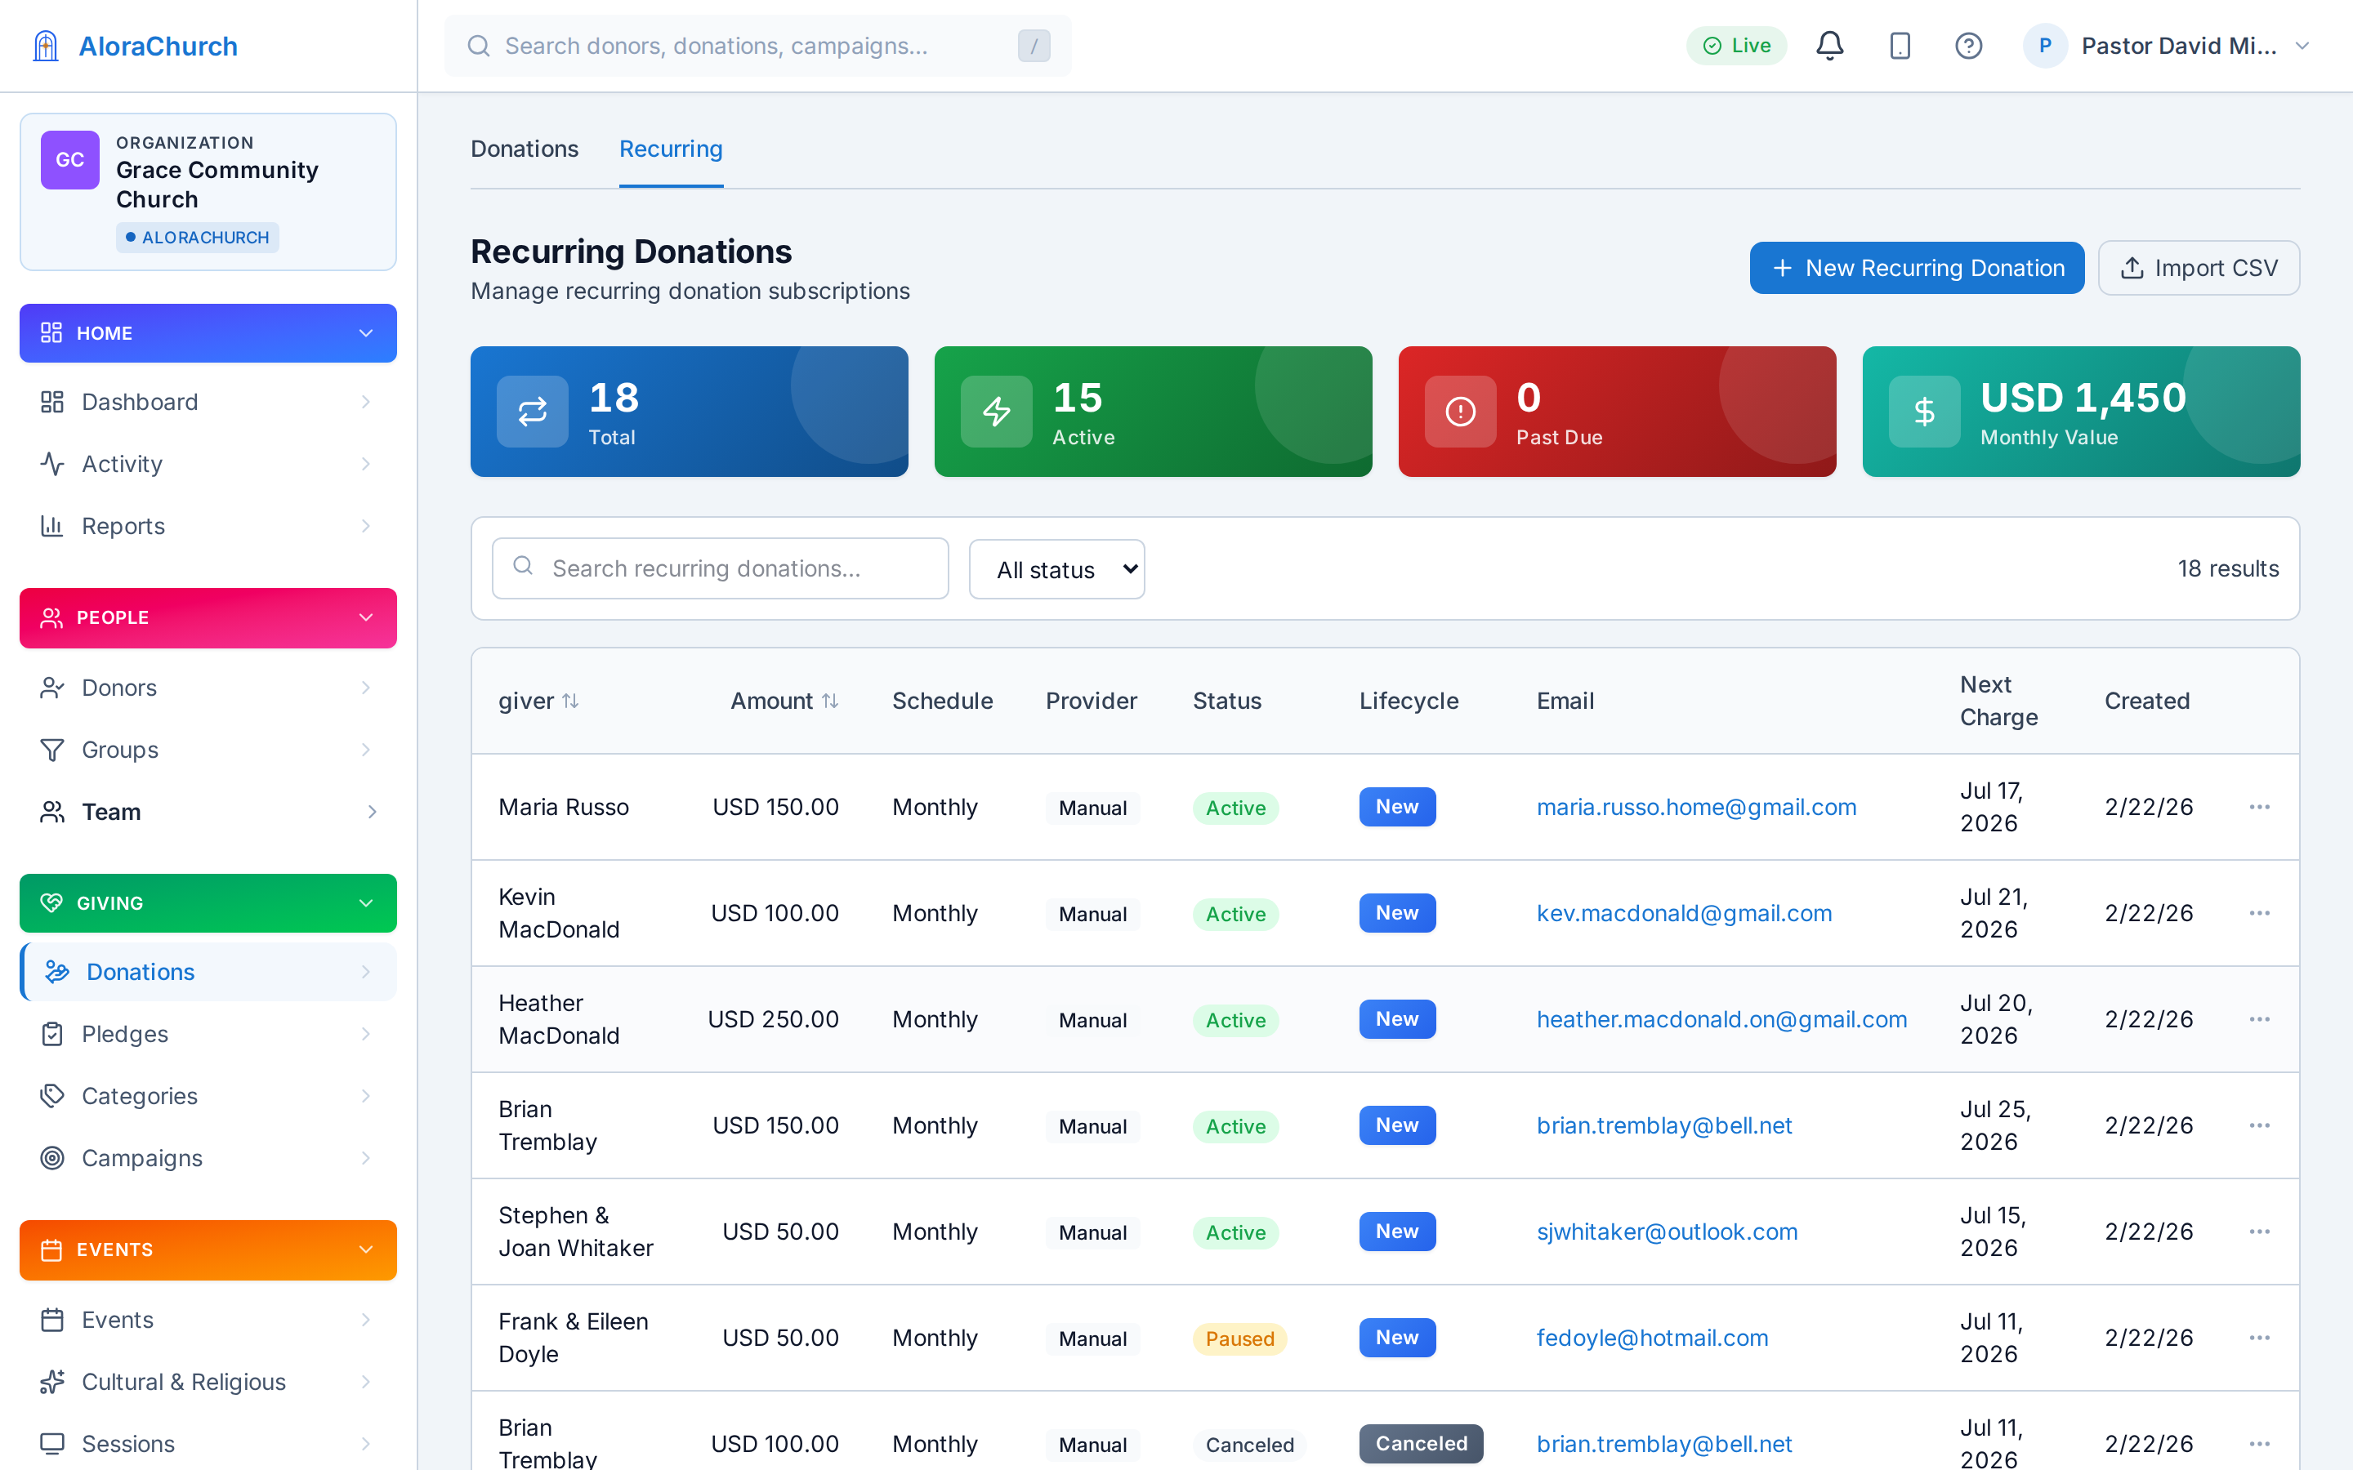2353x1470 pixels.
Task: Click the Canceled lifecycle badge
Action: pyautogui.click(x=1421, y=1444)
